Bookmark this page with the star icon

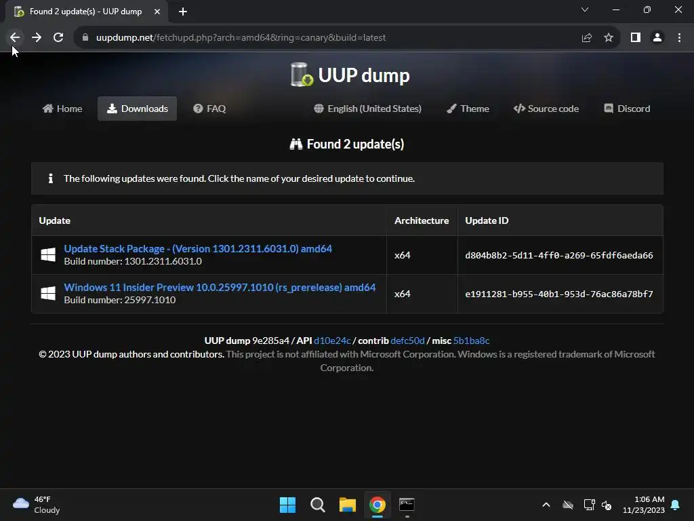(x=609, y=38)
